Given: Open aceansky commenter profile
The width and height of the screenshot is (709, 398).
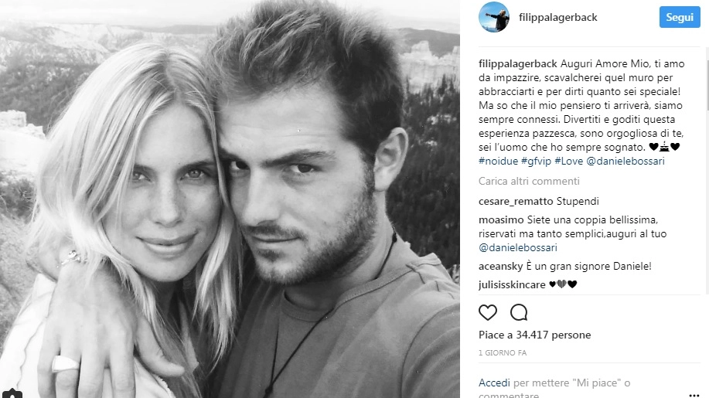Looking at the screenshot, I should click(500, 267).
